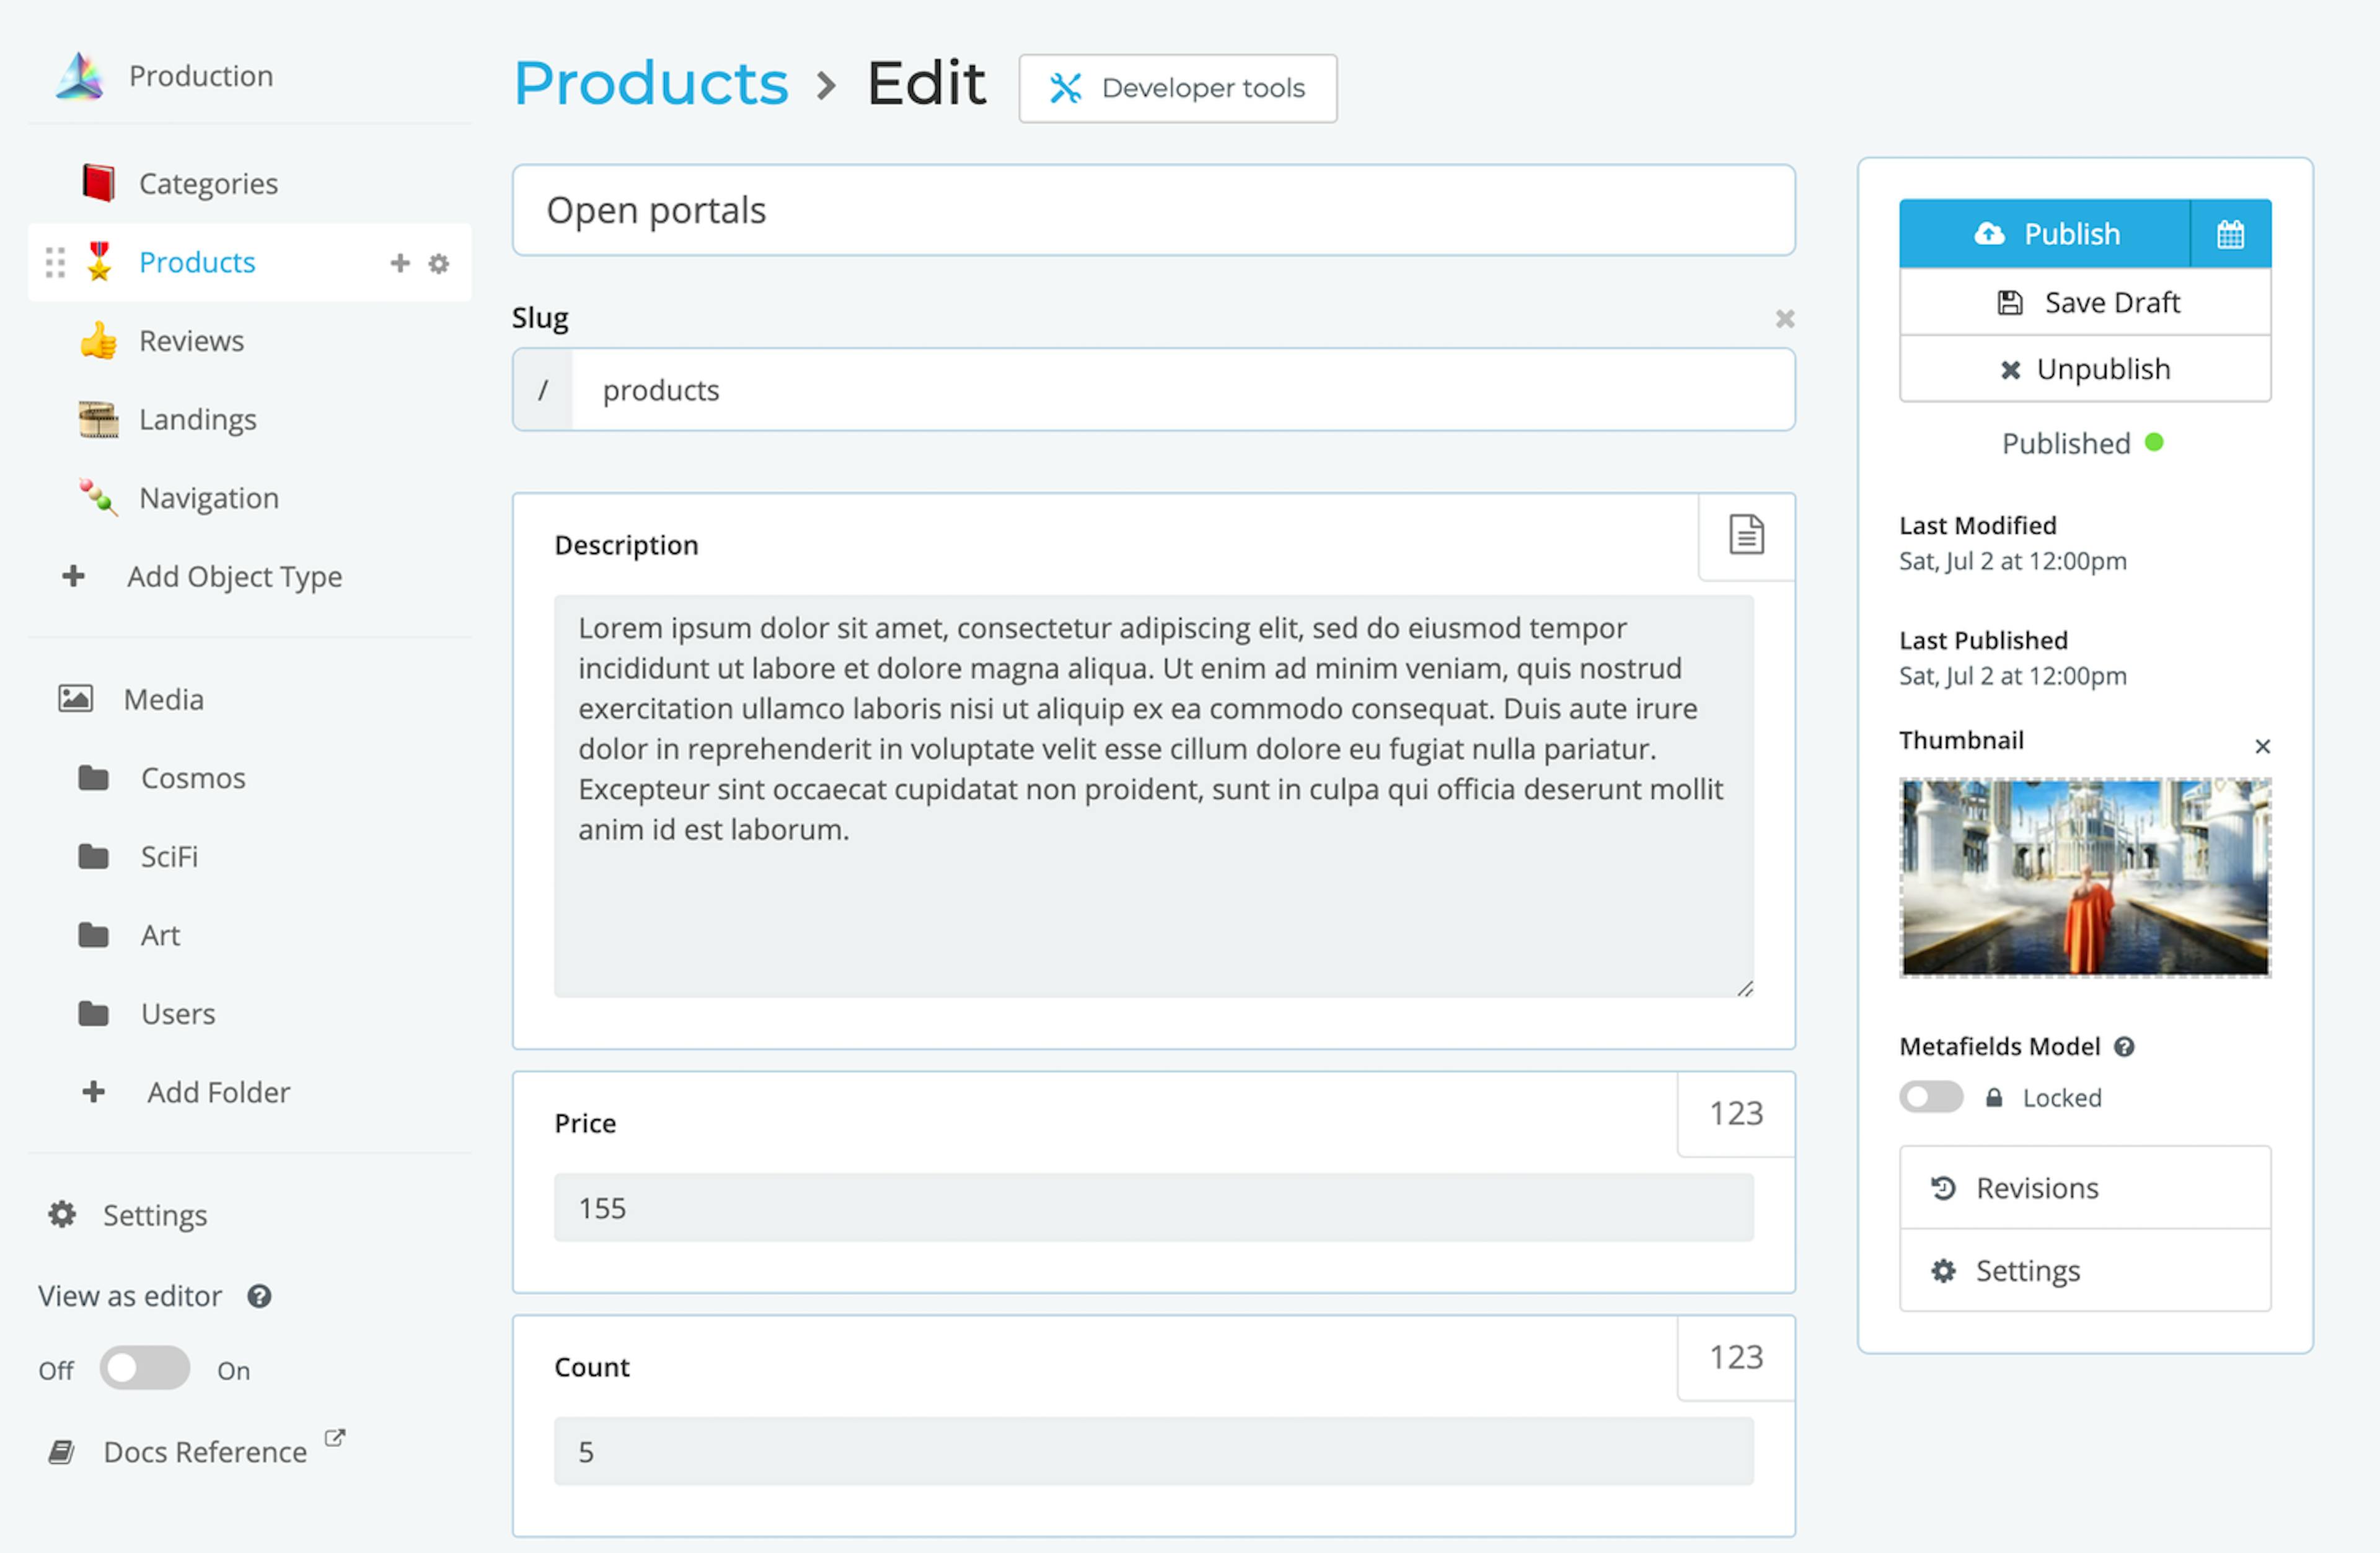Click the Production bucket name
The width and height of the screenshot is (2380, 1553).
(x=201, y=76)
